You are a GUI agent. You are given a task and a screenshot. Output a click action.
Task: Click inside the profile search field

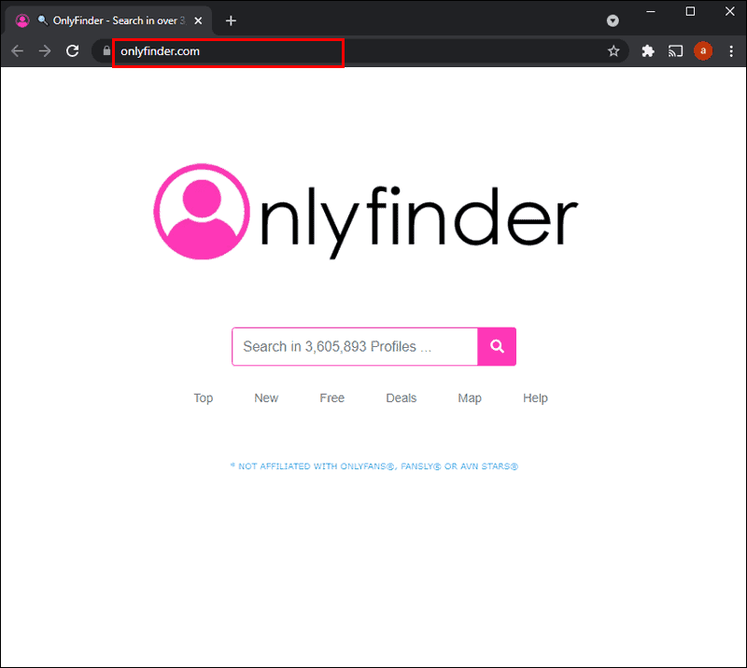(x=355, y=346)
